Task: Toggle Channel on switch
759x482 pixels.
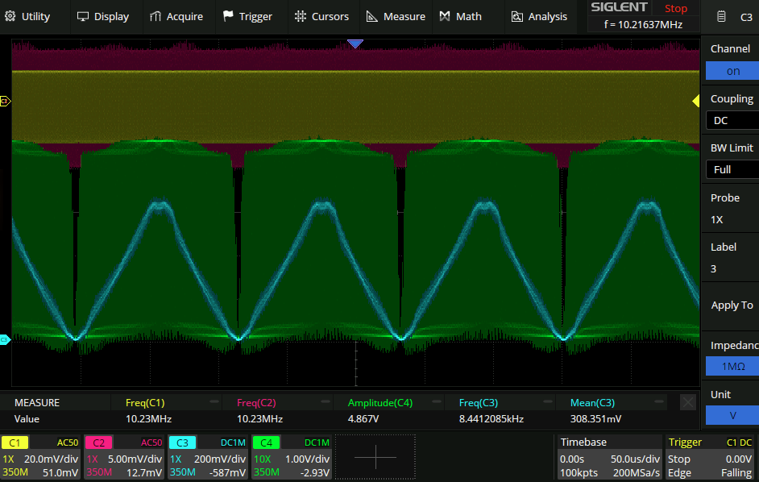Action: coord(732,71)
